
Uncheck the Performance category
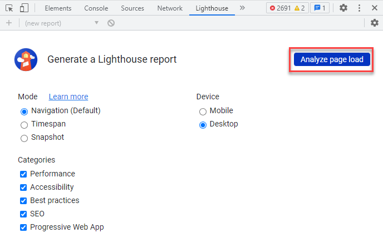point(23,174)
